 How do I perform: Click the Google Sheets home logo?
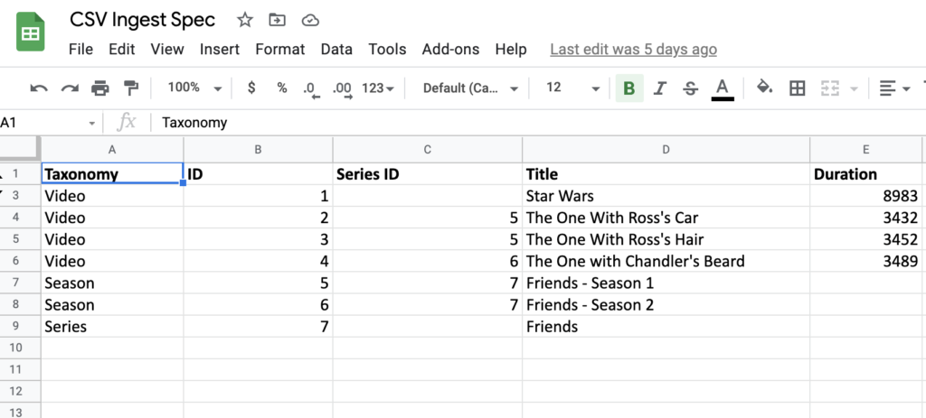(x=31, y=34)
